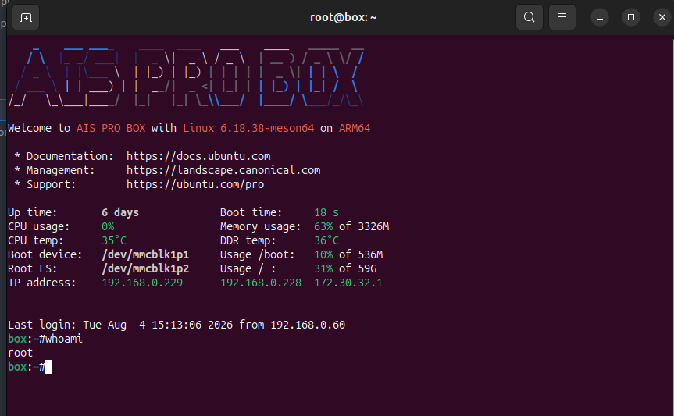Screen dimensions: 674x416
Task: Click the root@box: ~ window title
Action: tap(343, 18)
